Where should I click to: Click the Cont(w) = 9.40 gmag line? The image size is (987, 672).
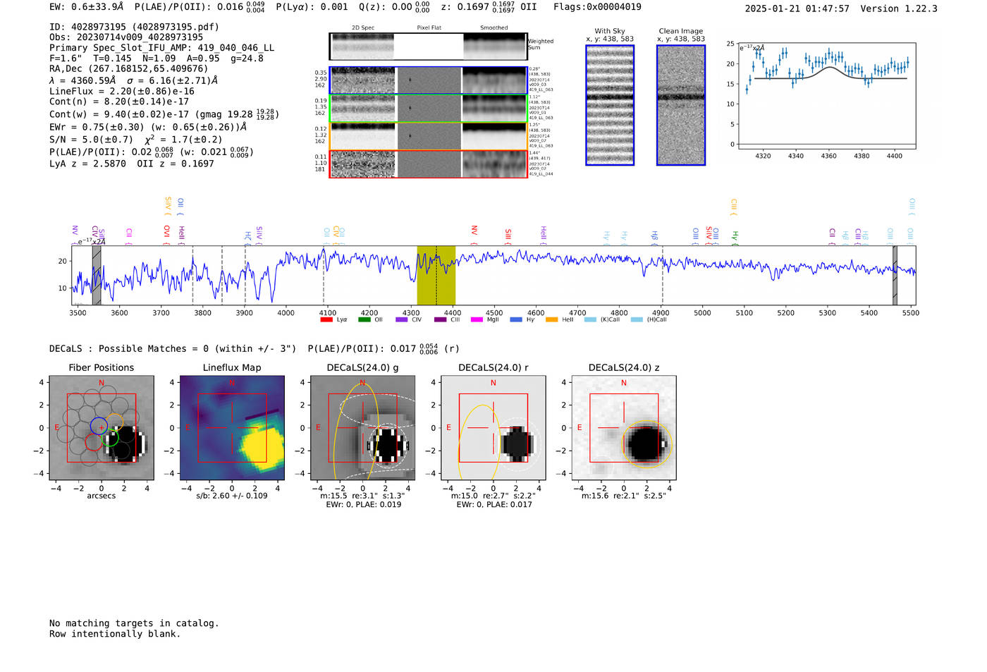(x=164, y=114)
